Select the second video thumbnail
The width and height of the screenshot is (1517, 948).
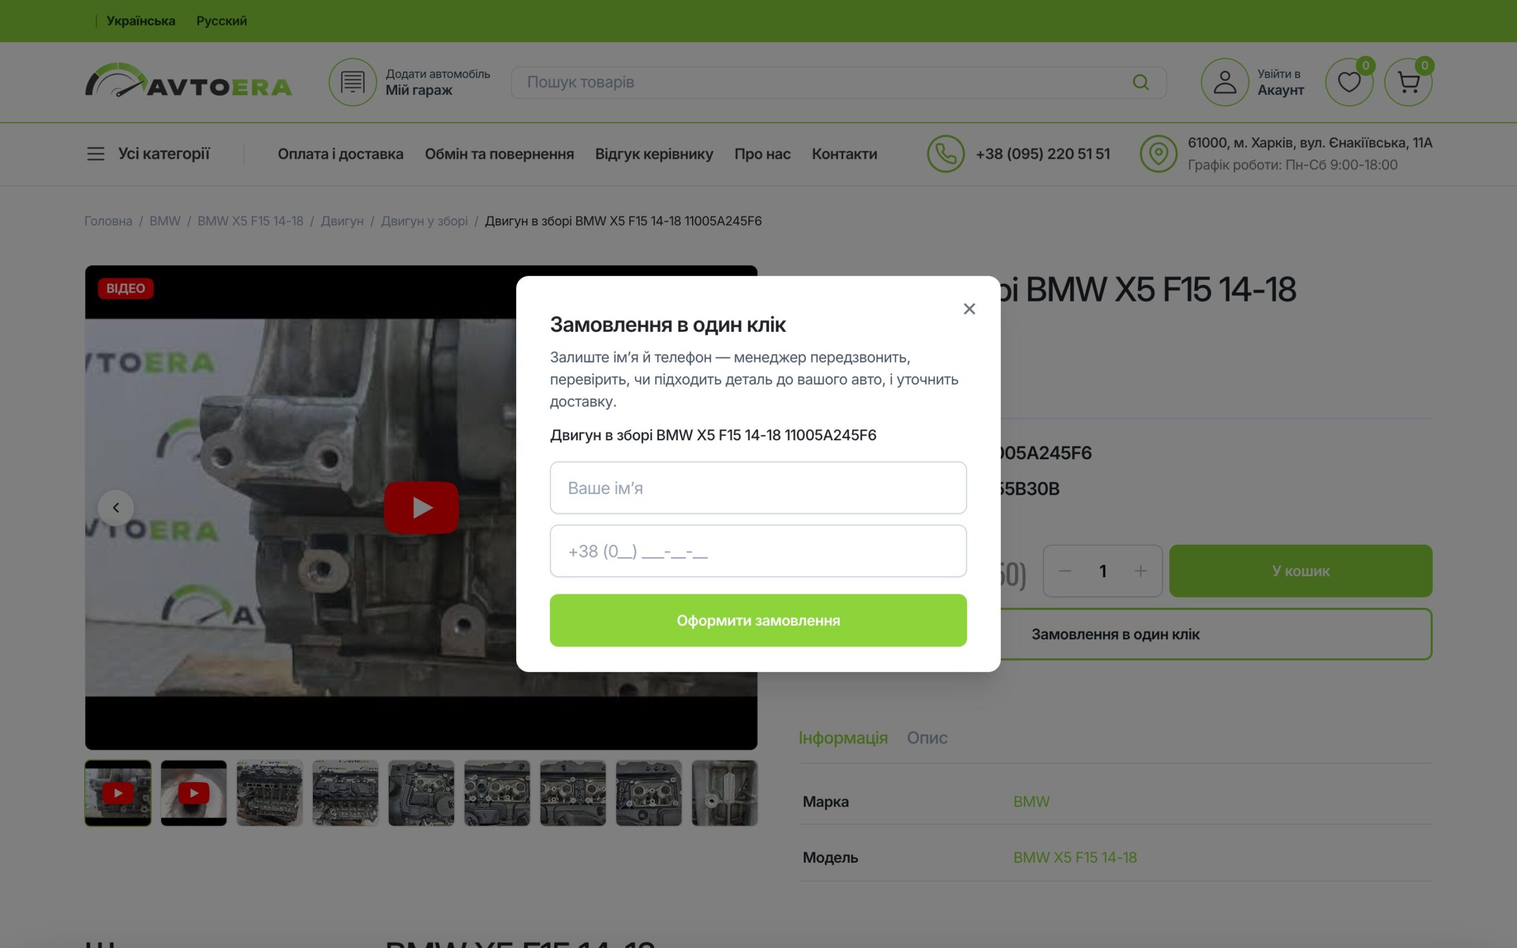coord(194,793)
